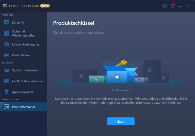The height and width of the screenshot is (136, 195).
Task: Switch to Apps verwalten
Action: [x=23, y=92]
